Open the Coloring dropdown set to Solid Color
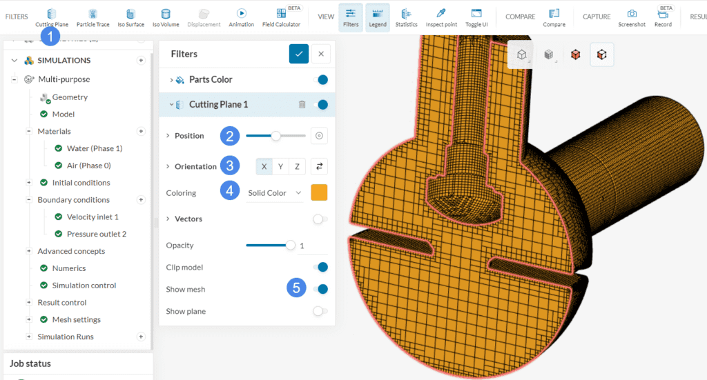 tap(275, 193)
